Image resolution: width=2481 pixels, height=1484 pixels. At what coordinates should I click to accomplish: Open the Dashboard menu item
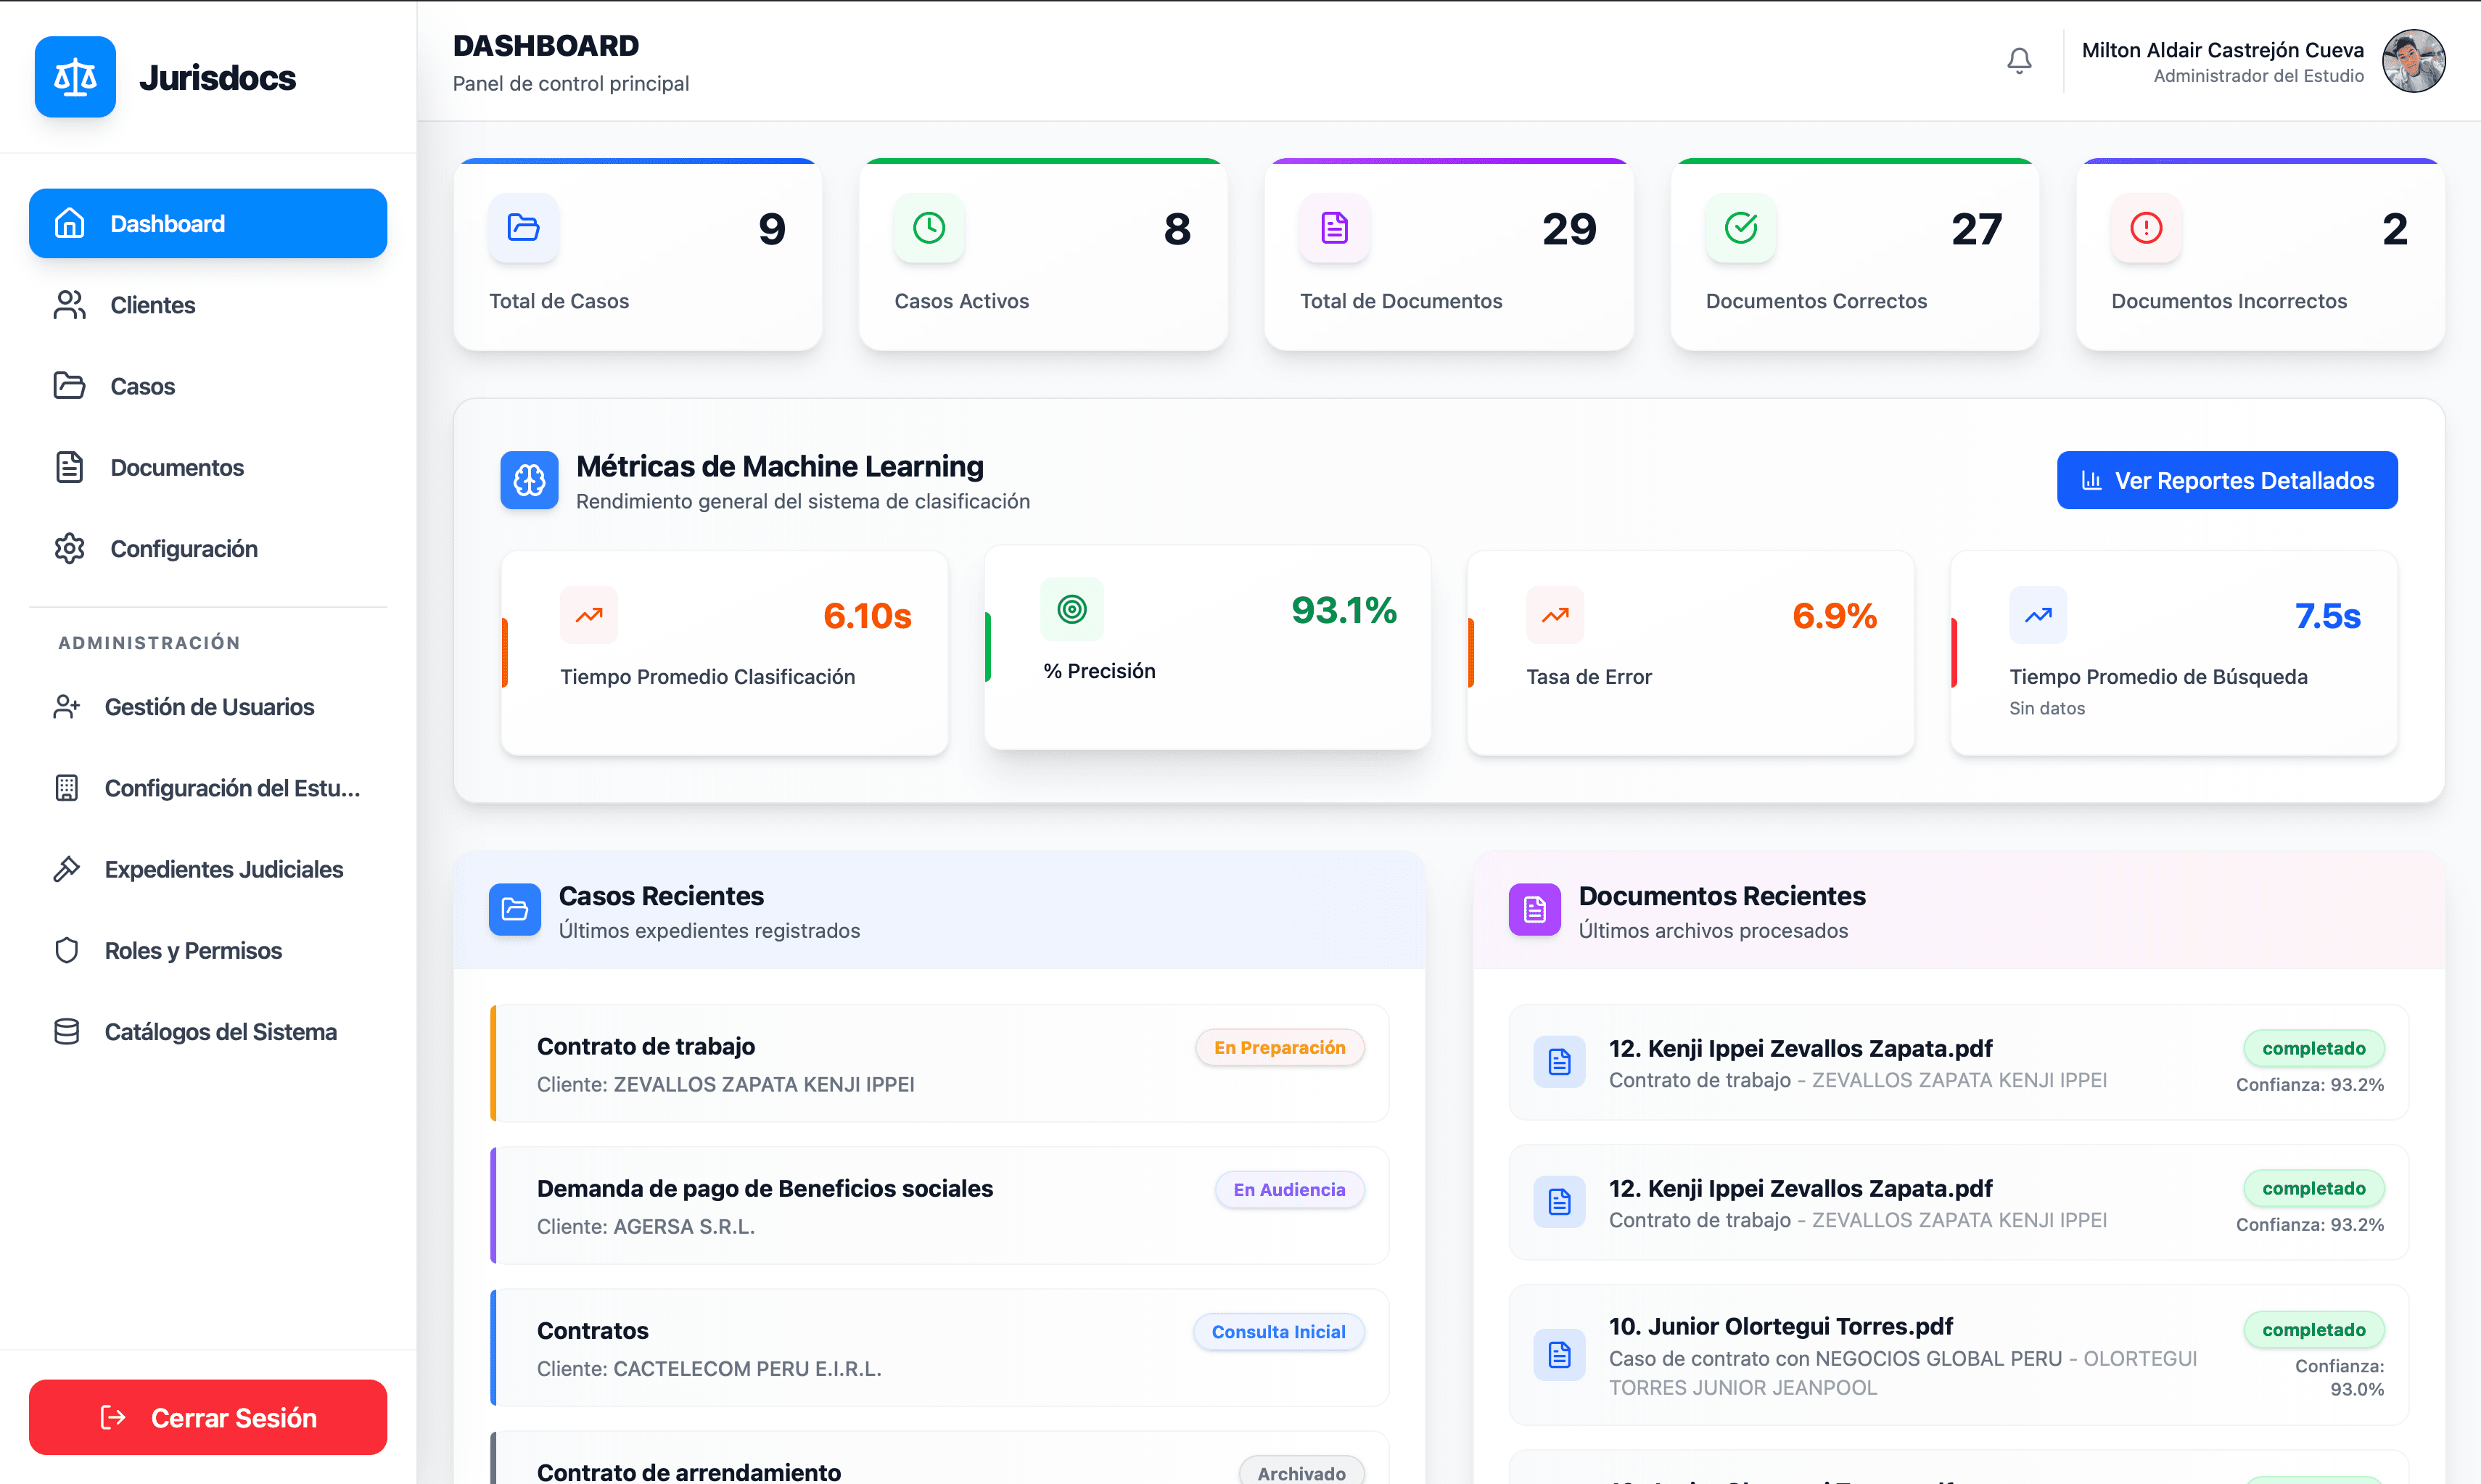point(208,223)
